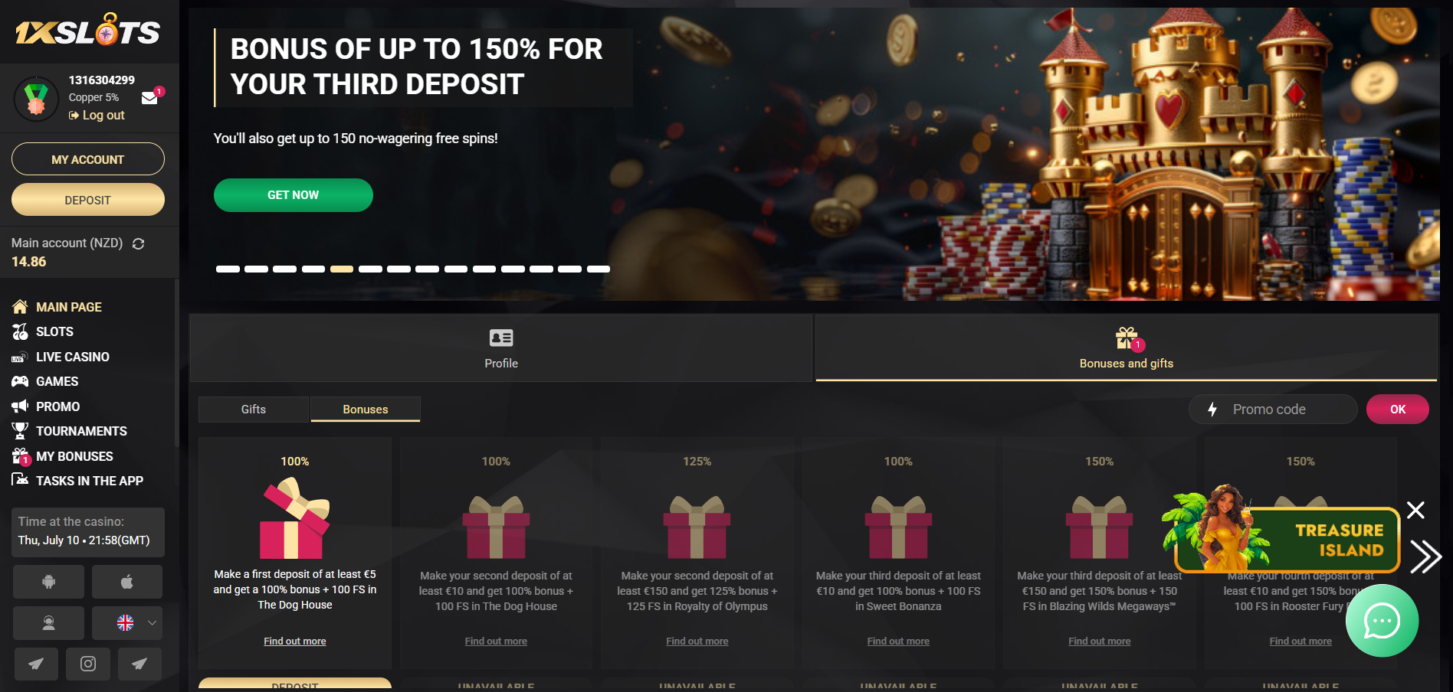Viewport: 1453px width, 692px height.
Task: Go to Tournaments in sidebar
Action: [x=81, y=431]
